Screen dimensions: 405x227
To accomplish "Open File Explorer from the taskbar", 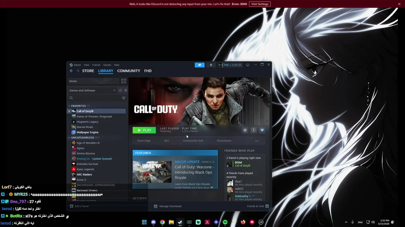I will pyautogui.click(x=171, y=222).
